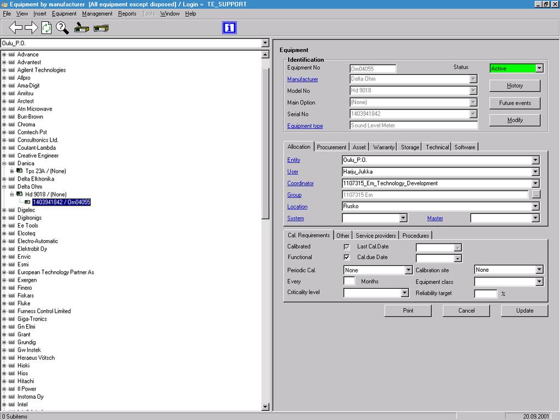The height and width of the screenshot is (420, 560).
Task: Click the Group ellipsis browse button
Action: [536, 195]
